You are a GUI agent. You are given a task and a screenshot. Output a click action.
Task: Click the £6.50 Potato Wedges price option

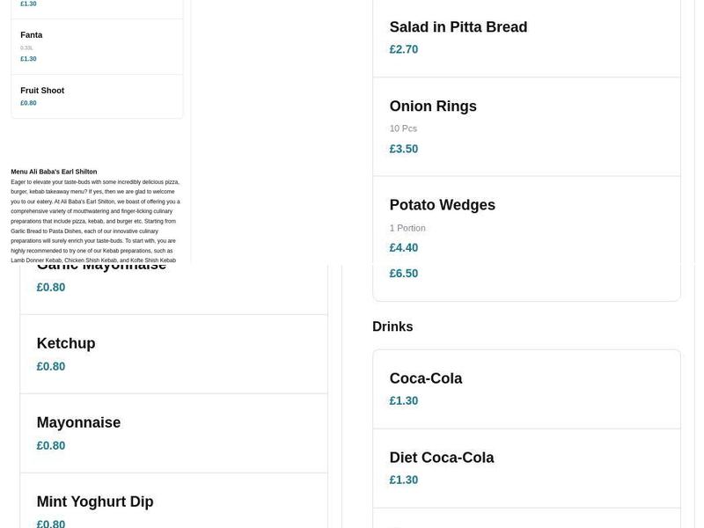(404, 273)
